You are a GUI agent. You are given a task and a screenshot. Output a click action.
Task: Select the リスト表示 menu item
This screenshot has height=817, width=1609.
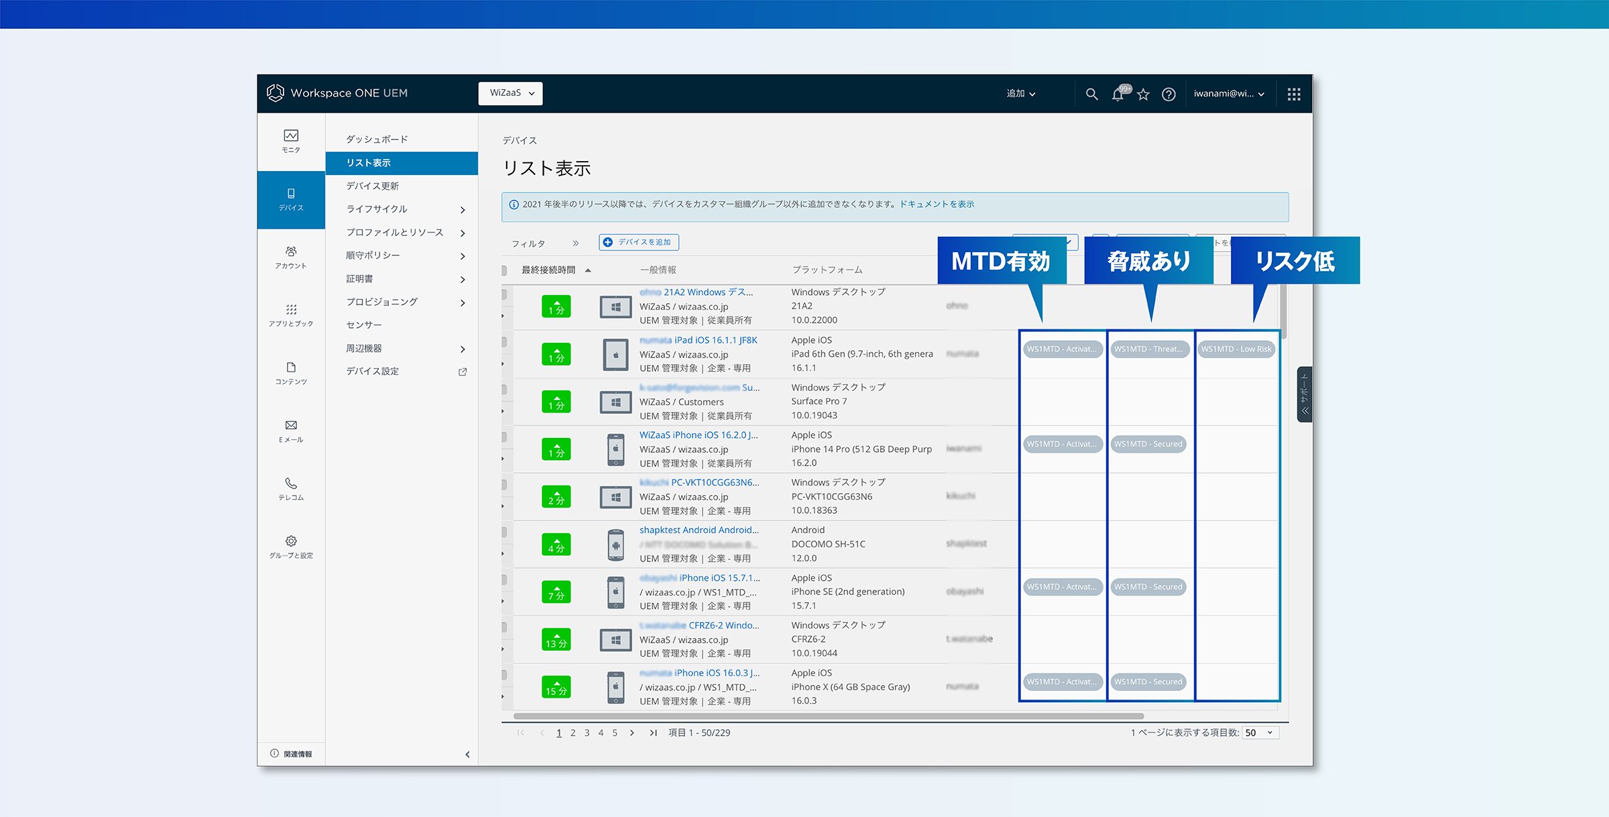402,163
